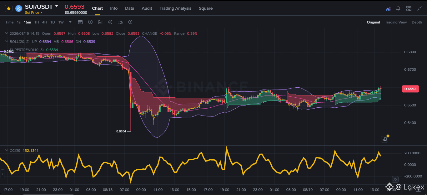Collapse chart with the shrink arrows icon
The height and width of the screenshot is (195, 427).
(x=419, y=8)
